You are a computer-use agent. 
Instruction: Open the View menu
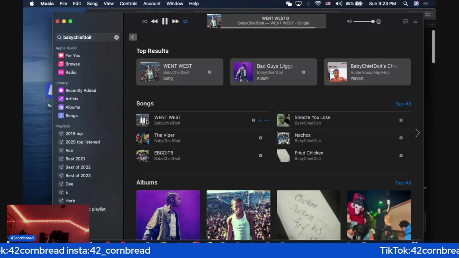(x=109, y=4)
